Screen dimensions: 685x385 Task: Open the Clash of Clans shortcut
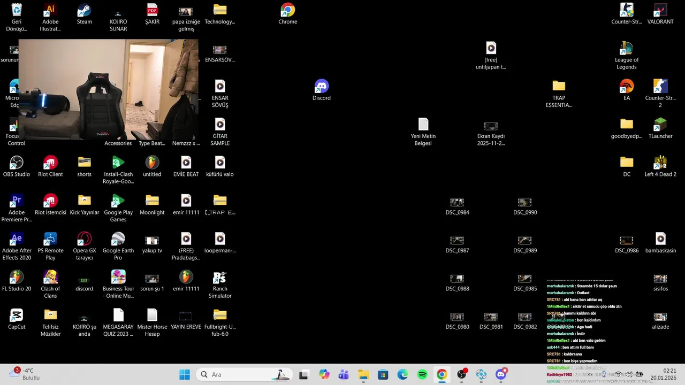point(50,284)
